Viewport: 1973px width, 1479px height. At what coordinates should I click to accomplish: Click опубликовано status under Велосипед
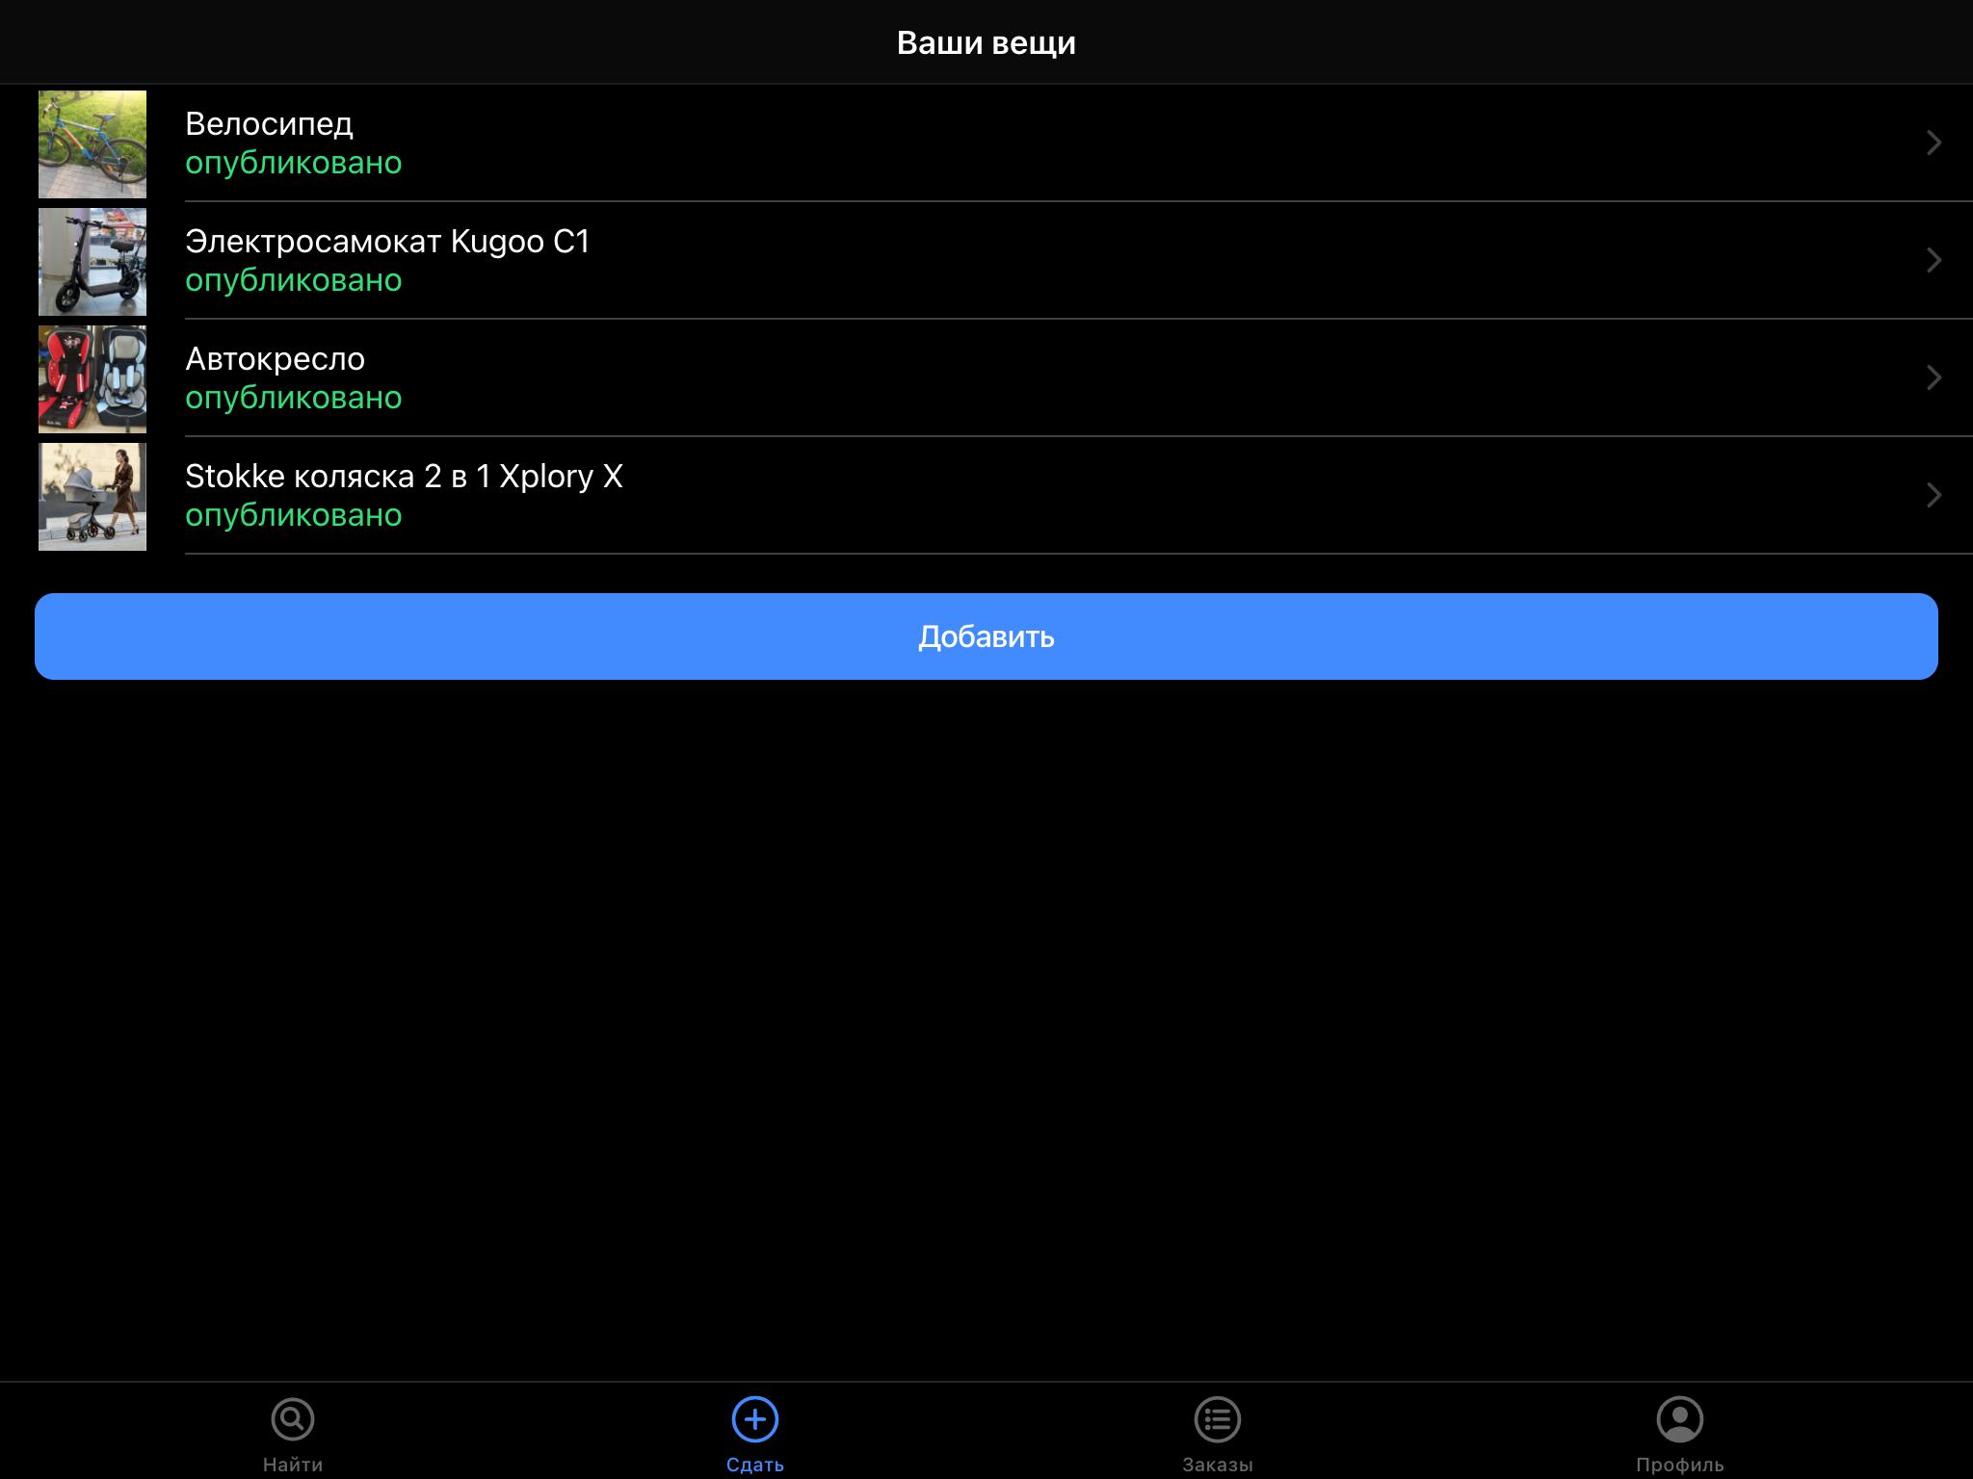click(294, 163)
